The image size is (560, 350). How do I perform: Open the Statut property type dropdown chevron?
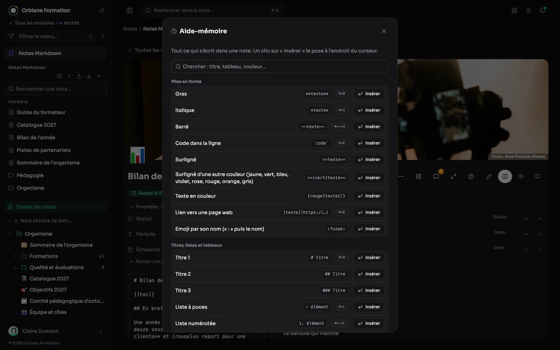526,219
